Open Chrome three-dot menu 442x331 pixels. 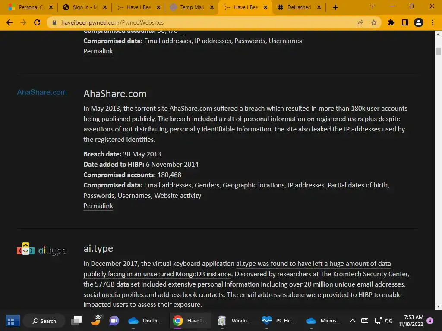coord(433,22)
